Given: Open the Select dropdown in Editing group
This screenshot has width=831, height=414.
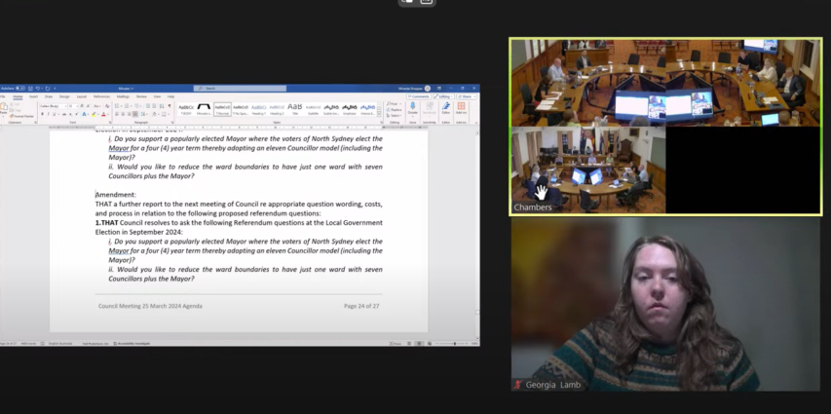Looking at the screenshot, I should 394,116.
